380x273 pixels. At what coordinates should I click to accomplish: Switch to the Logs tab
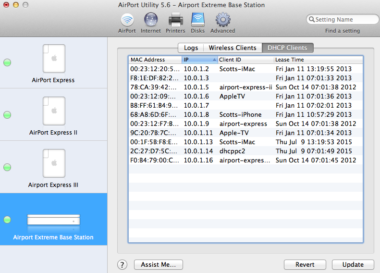[x=191, y=48]
